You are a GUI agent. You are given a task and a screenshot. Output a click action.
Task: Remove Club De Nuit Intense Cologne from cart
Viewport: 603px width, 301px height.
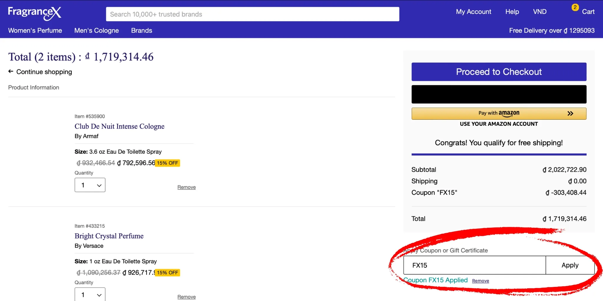(186, 187)
